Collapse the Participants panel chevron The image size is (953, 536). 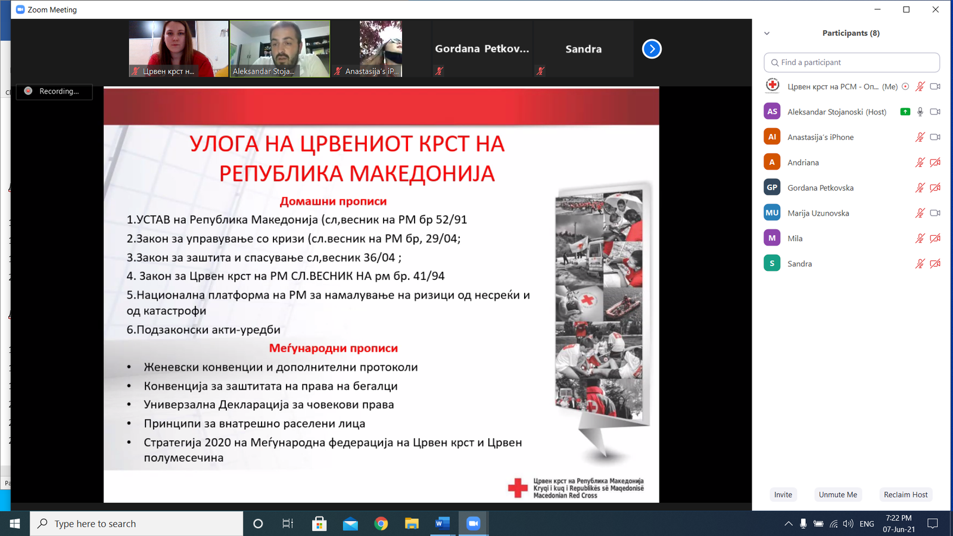click(767, 33)
